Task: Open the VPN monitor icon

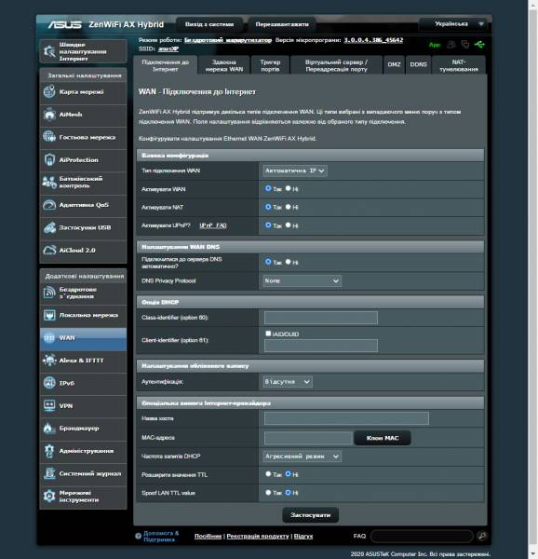Action: 49,405
